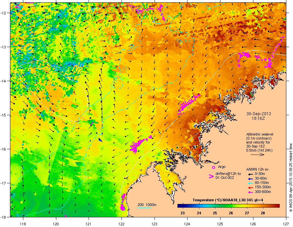Click the longitude axis label '121'
293x227 pixels.
pos(89,224)
